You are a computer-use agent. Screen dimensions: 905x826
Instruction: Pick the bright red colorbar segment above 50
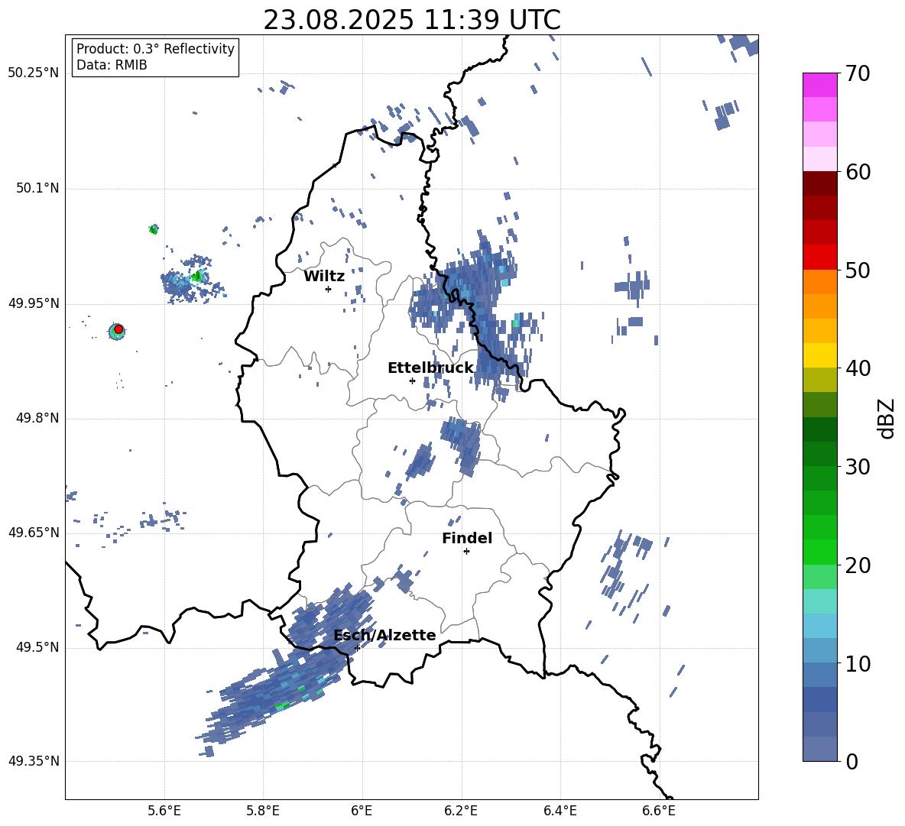coord(819,258)
